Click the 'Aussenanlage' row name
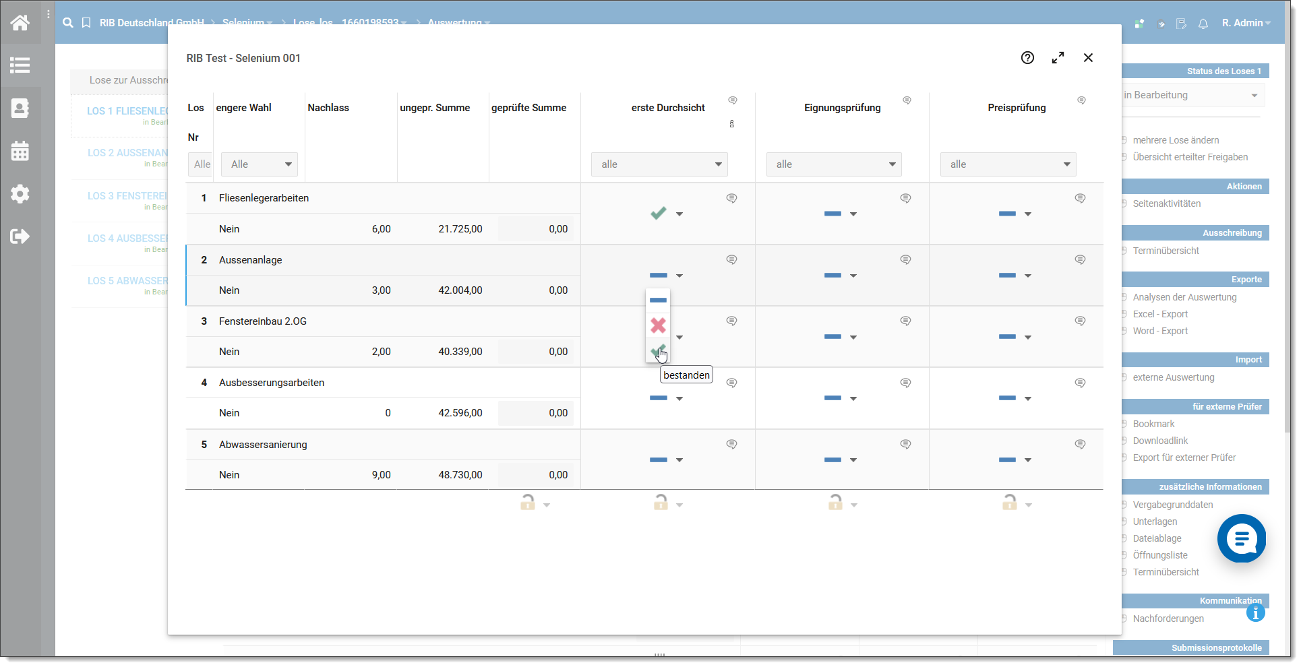 [x=250, y=260]
